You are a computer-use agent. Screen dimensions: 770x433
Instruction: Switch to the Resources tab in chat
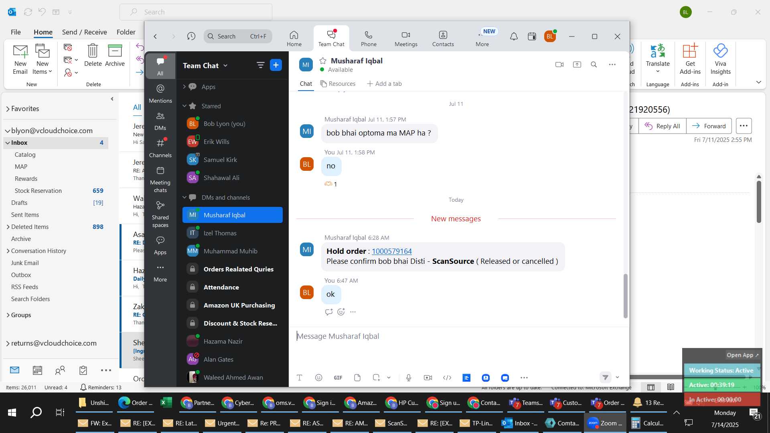pos(338,84)
